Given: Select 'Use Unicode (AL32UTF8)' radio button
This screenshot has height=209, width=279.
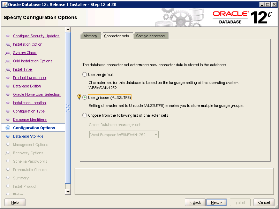Looking at the screenshot, I should click(x=84, y=98).
